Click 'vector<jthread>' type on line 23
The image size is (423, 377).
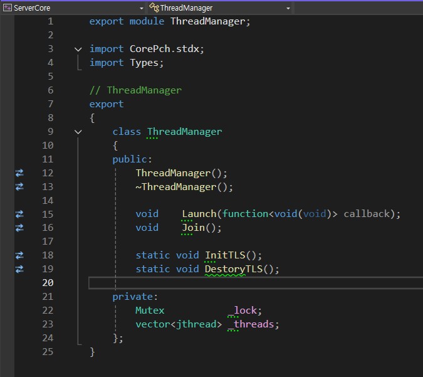pyautogui.click(x=179, y=324)
